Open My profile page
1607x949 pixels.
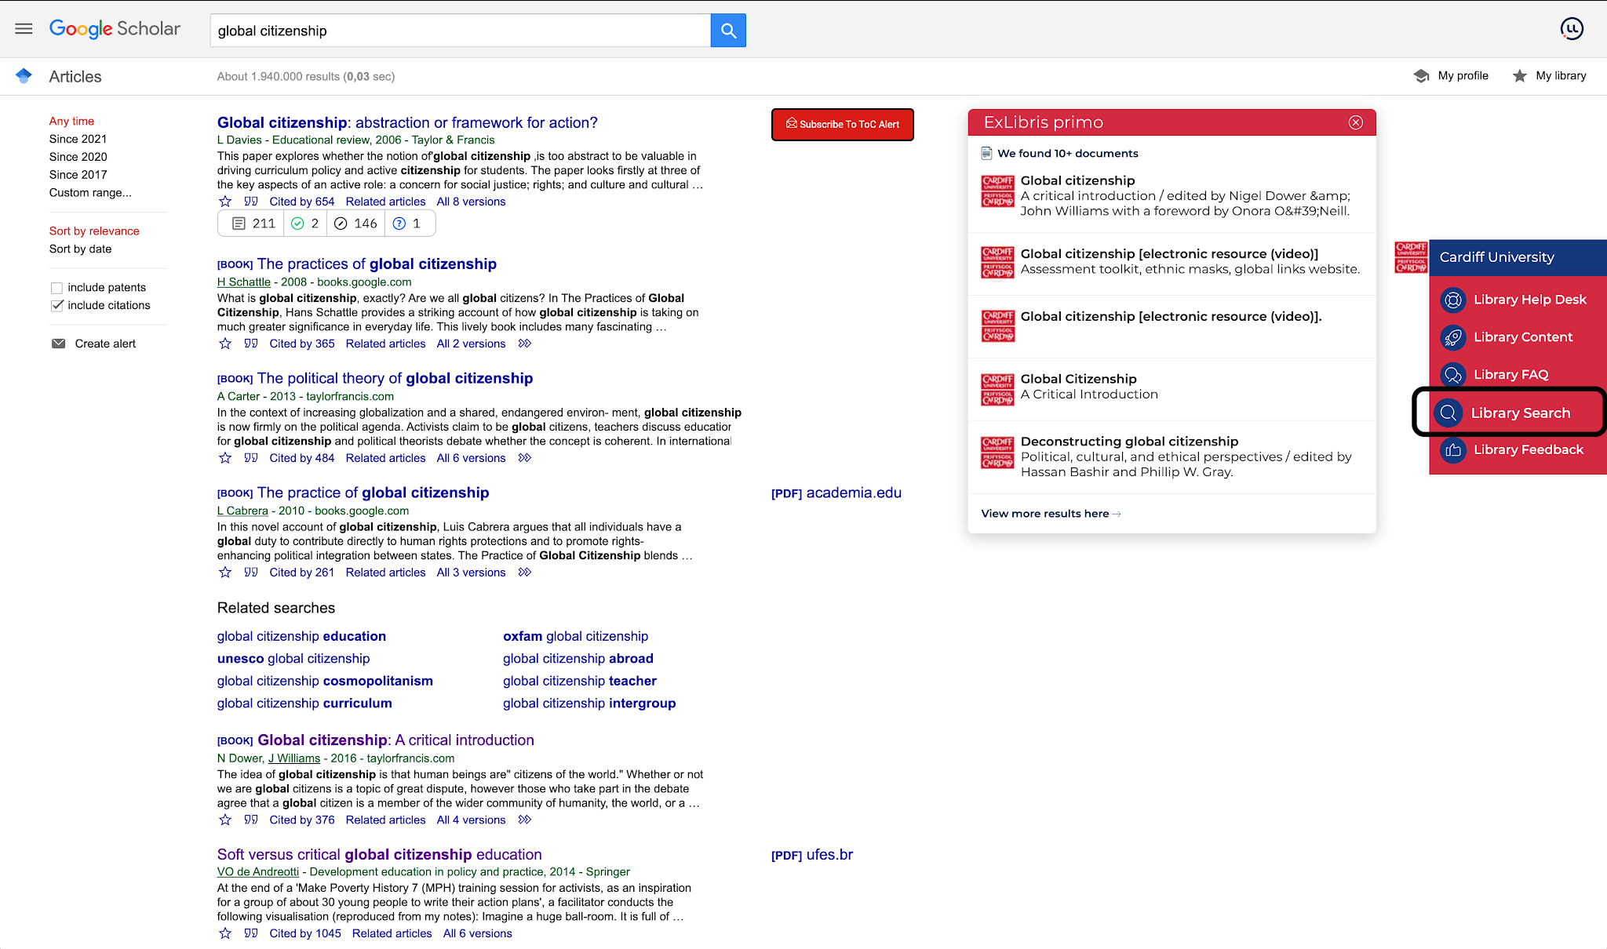click(1452, 76)
